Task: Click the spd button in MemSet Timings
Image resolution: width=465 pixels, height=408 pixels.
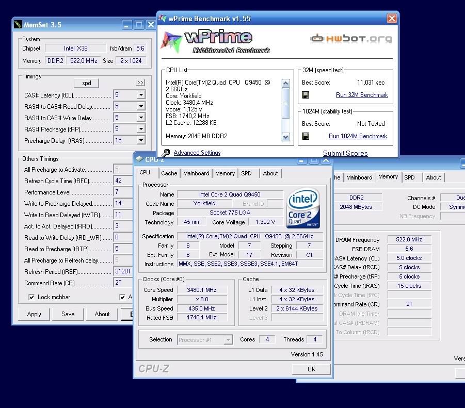Action: click(86, 83)
